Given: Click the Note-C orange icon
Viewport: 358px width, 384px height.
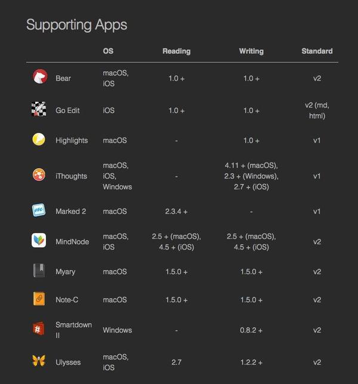Looking at the screenshot, I should pyautogui.click(x=39, y=299).
